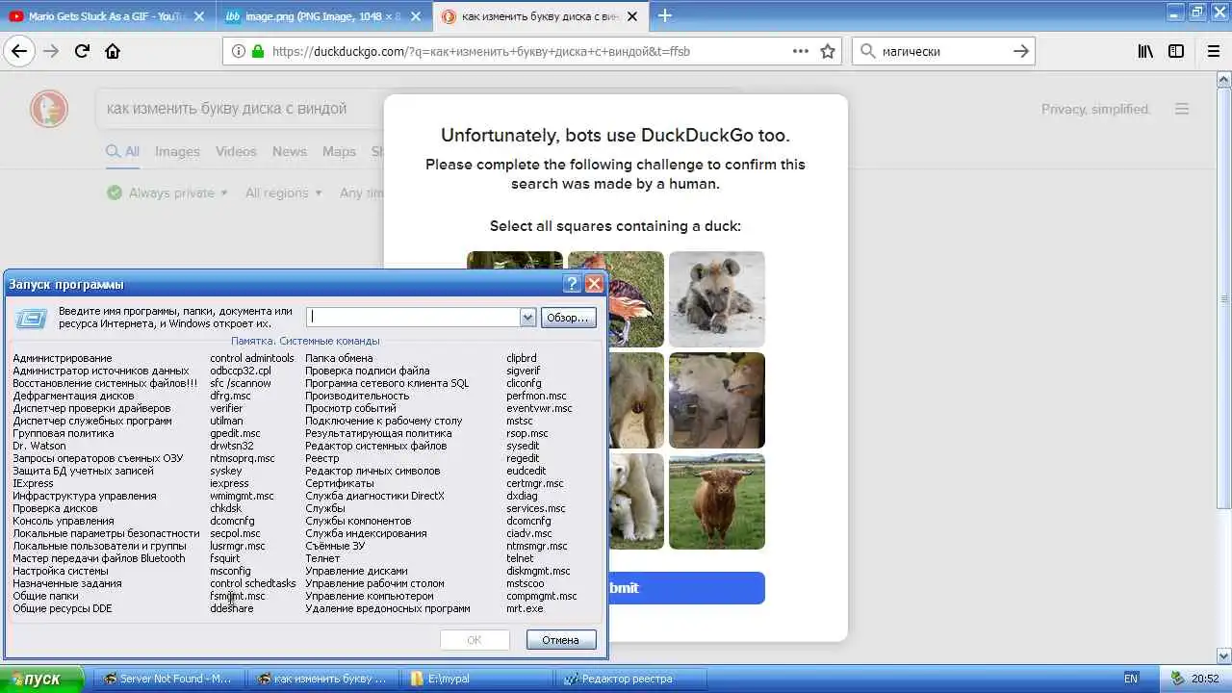The height and width of the screenshot is (693, 1232).
Task: Select the News search category
Action: click(x=290, y=151)
